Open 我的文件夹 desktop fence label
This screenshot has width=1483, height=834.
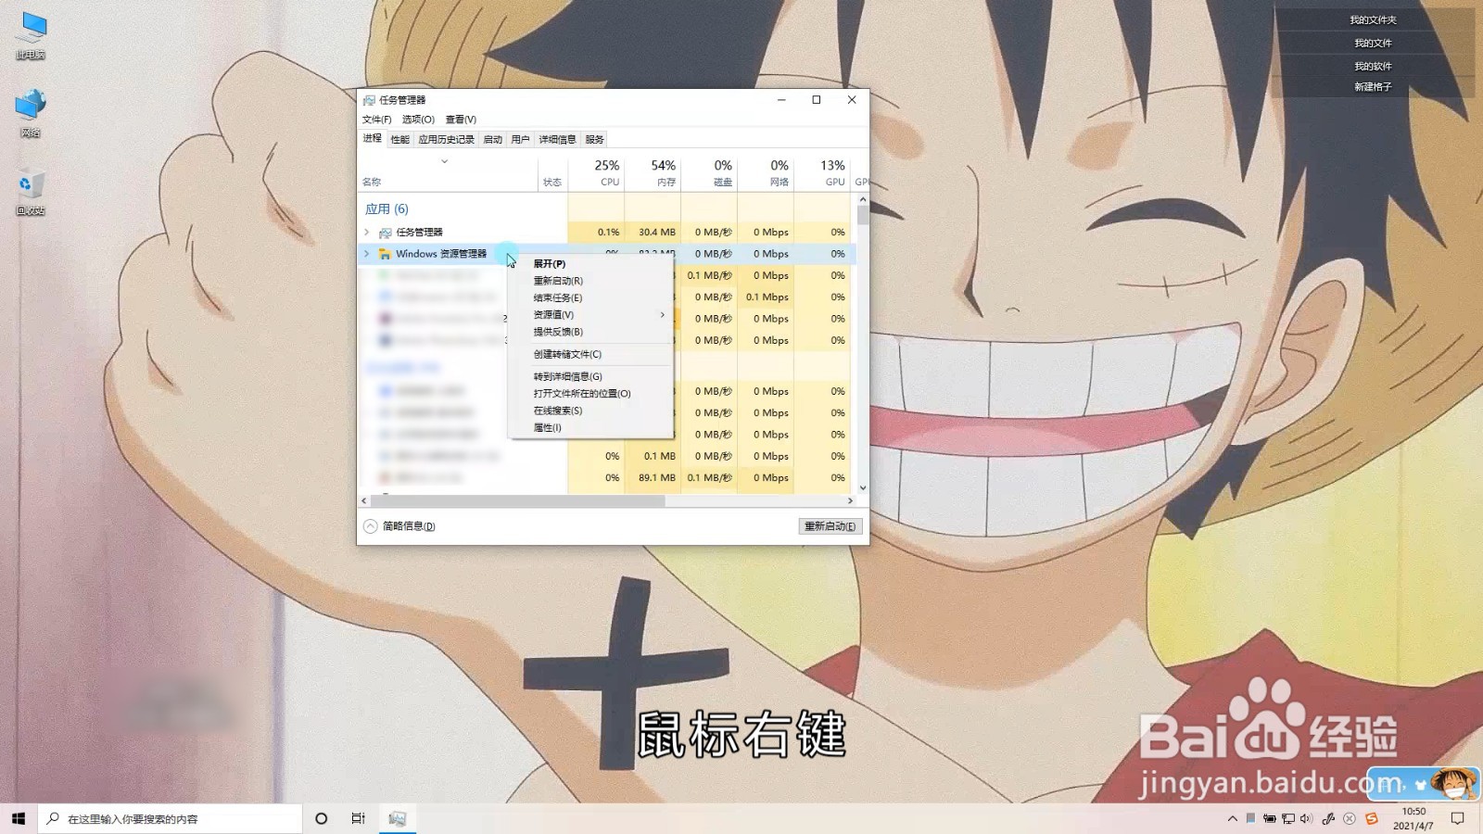tap(1373, 19)
